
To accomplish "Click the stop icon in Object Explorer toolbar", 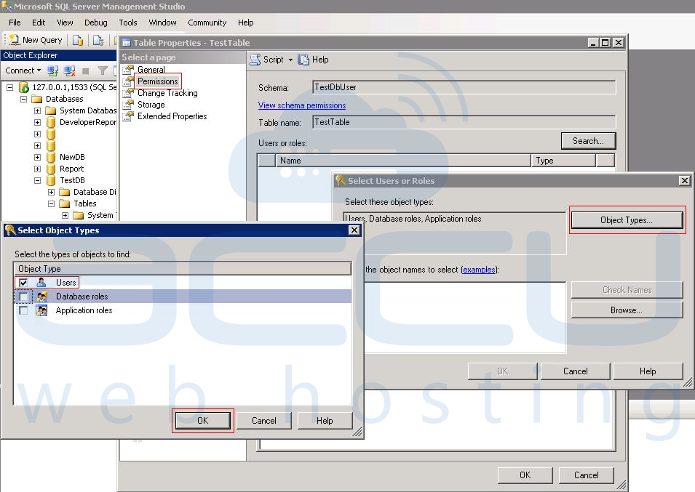I will (86, 70).
